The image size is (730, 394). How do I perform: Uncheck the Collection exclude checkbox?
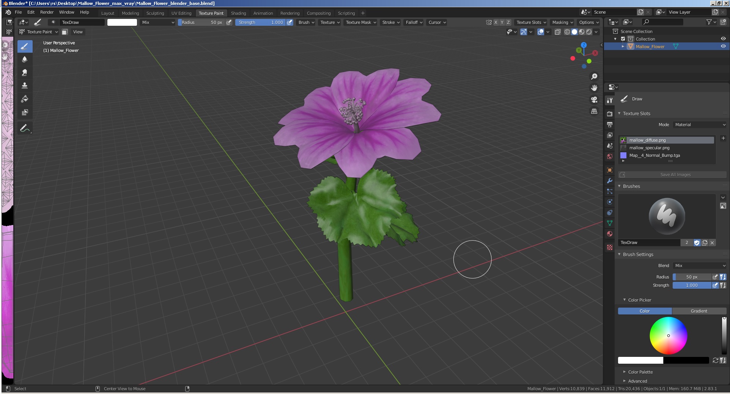click(x=623, y=39)
